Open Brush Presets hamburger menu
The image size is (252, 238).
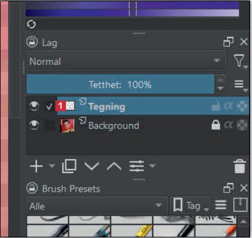tap(220, 205)
